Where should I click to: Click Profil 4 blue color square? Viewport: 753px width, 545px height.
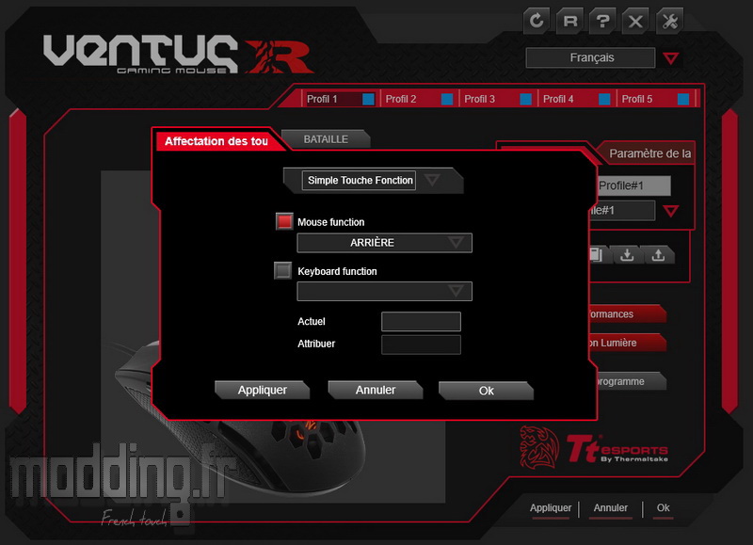[604, 99]
